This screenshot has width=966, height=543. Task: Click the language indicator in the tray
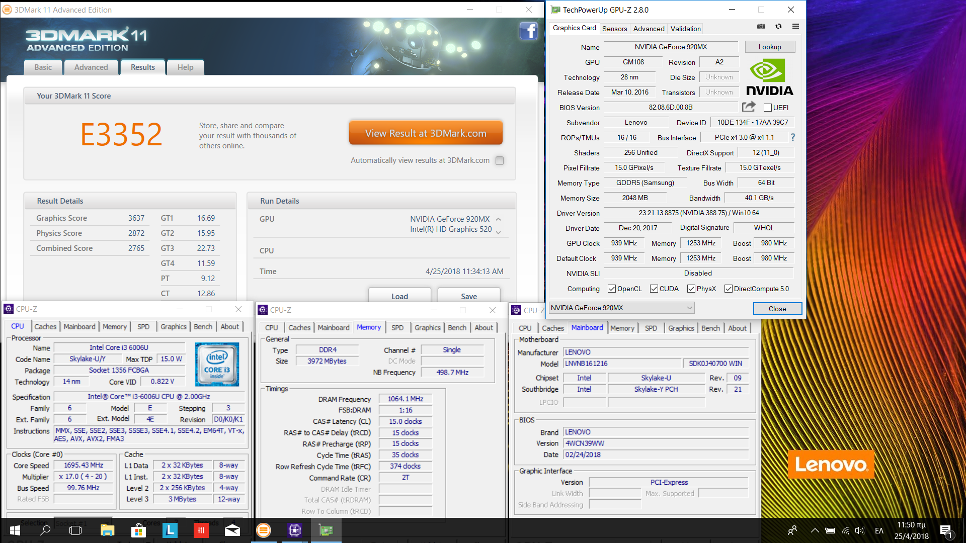tap(879, 530)
